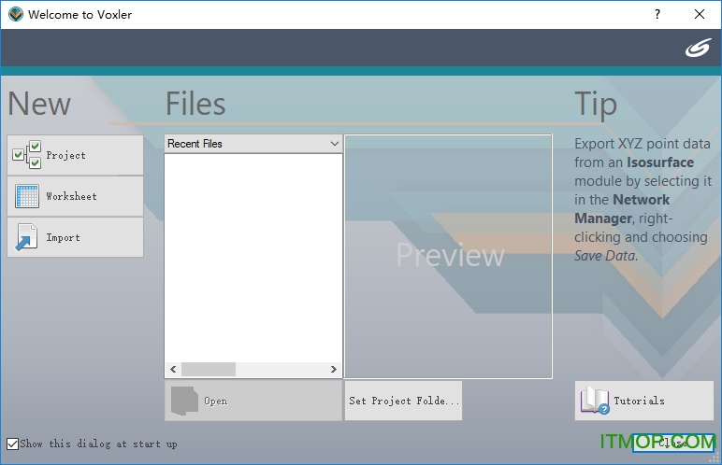The height and width of the screenshot is (465, 722).
Task: Click the New Project icon button
Action: click(x=27, y=155)
